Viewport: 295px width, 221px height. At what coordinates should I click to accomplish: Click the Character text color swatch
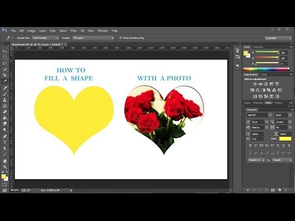pos(285,139)
